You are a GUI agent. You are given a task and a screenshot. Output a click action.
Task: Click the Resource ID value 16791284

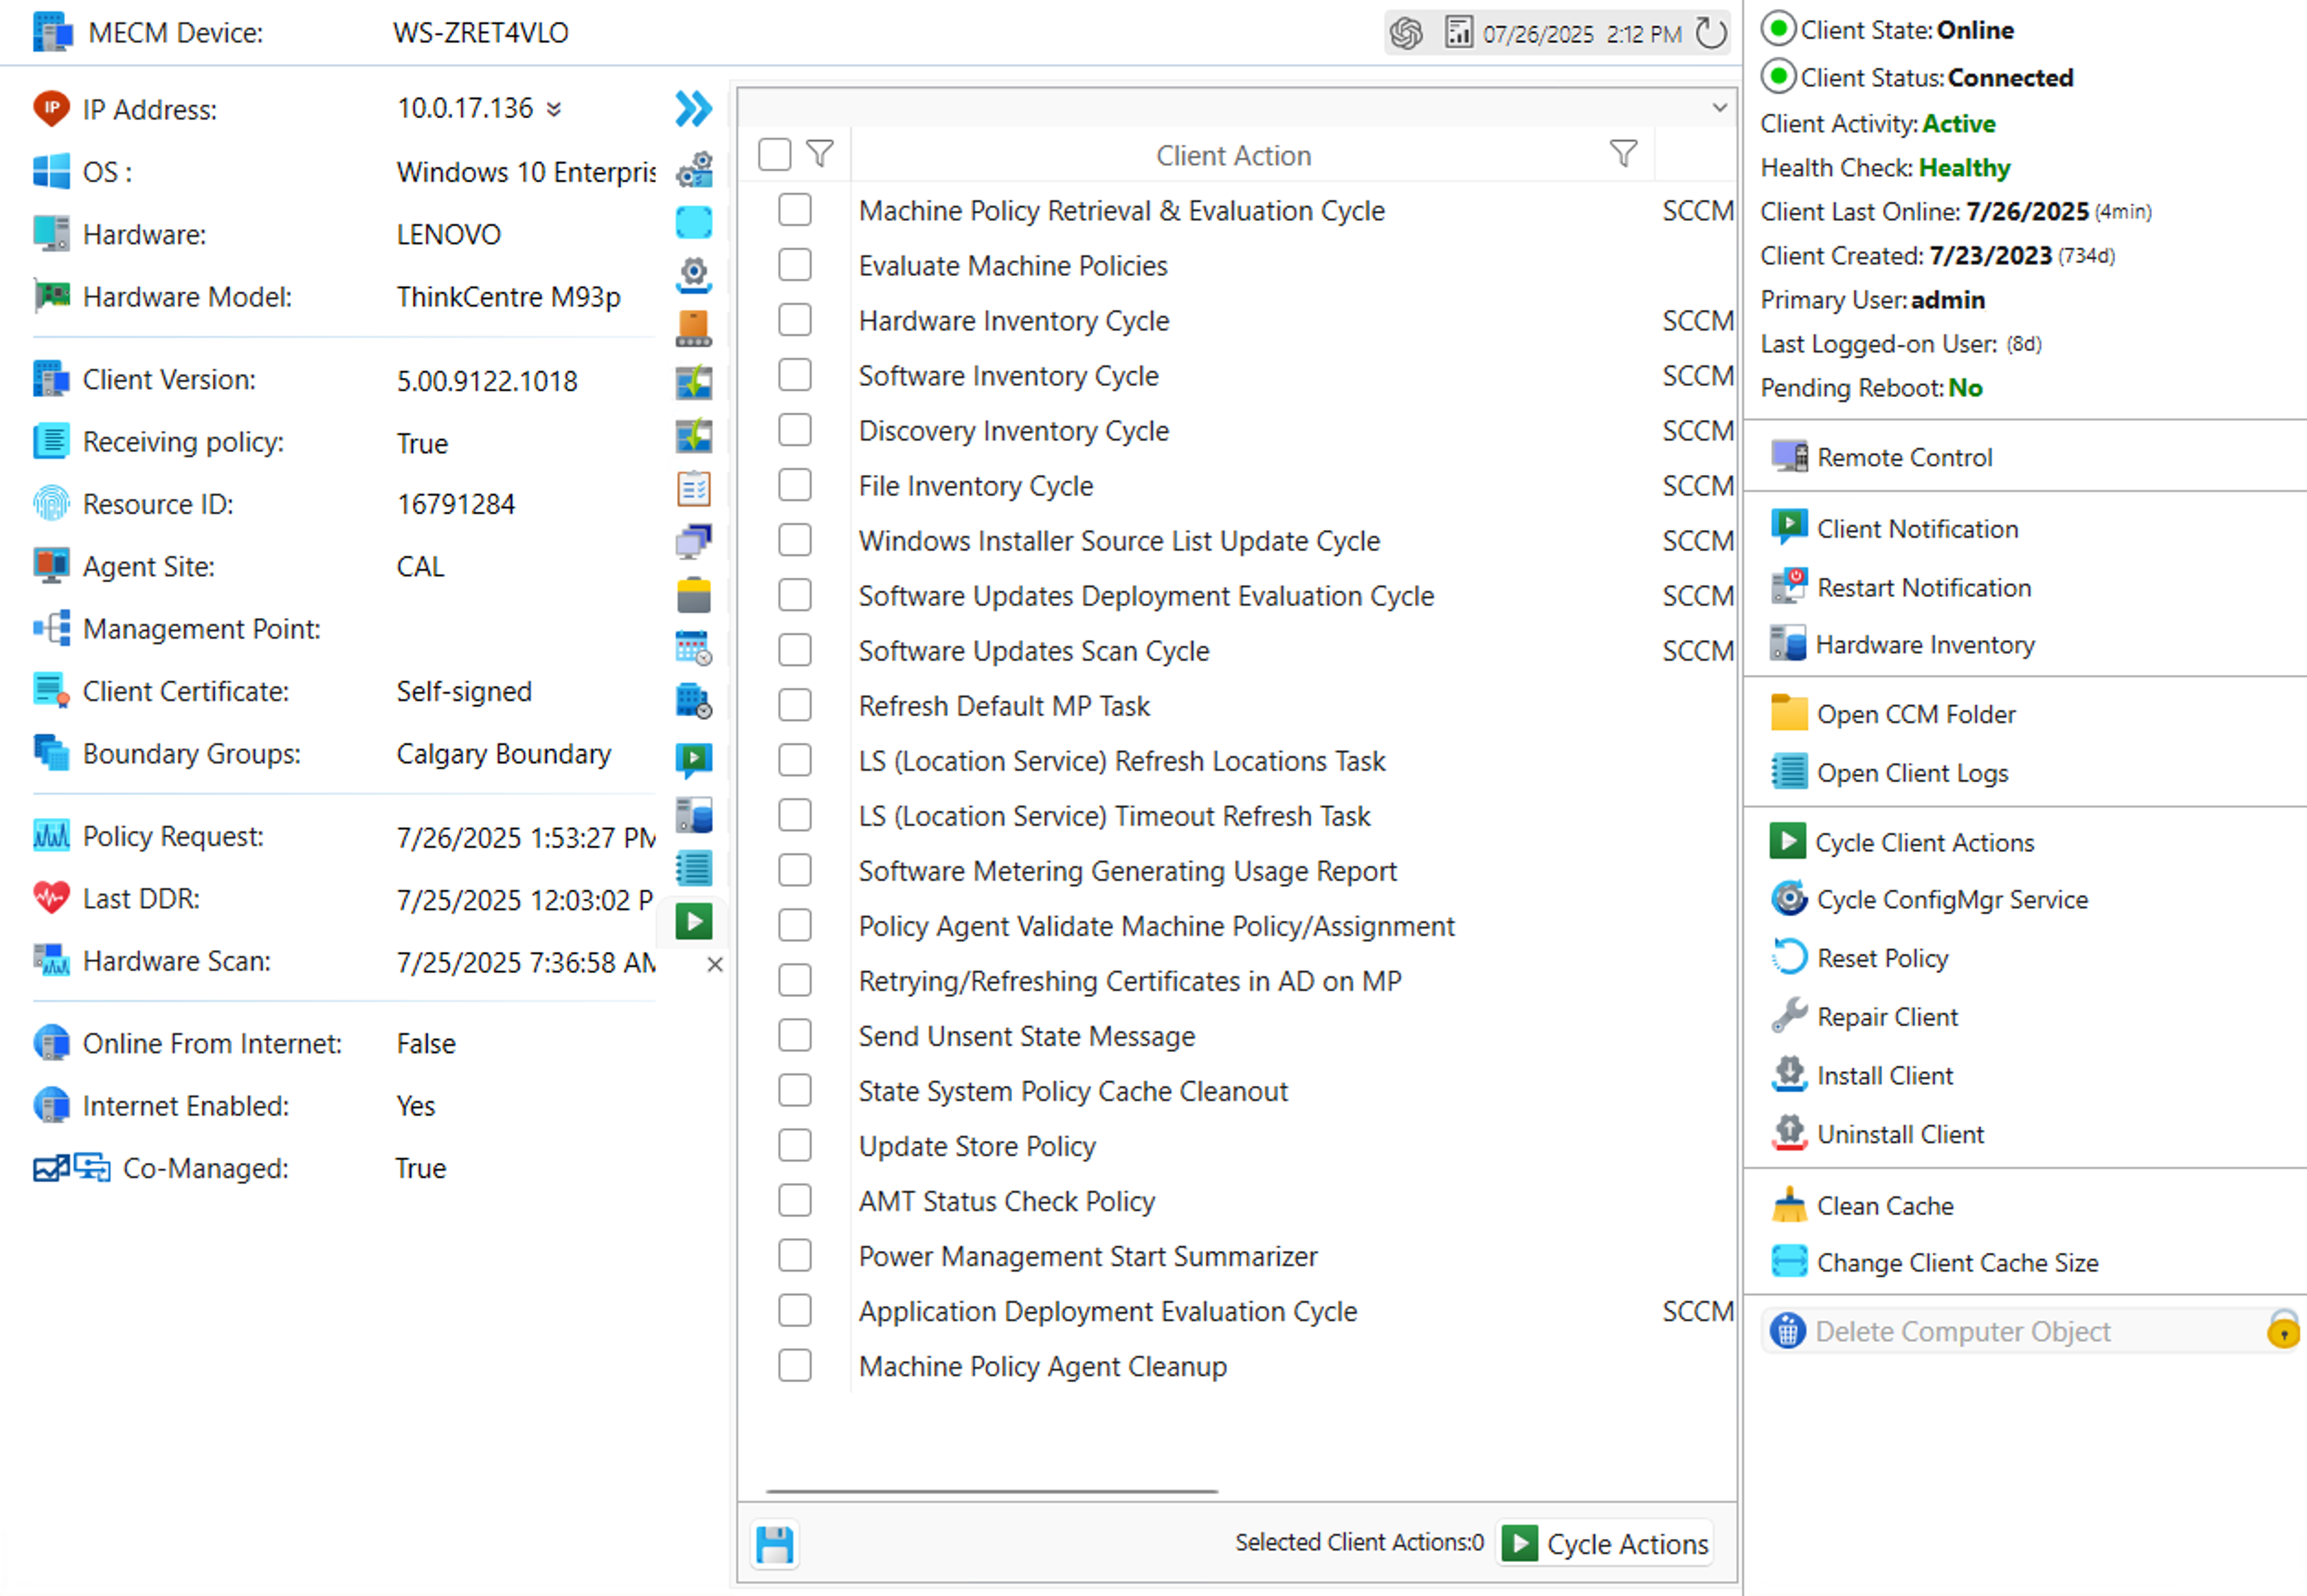pyautogui.click(x=455, y=504)
